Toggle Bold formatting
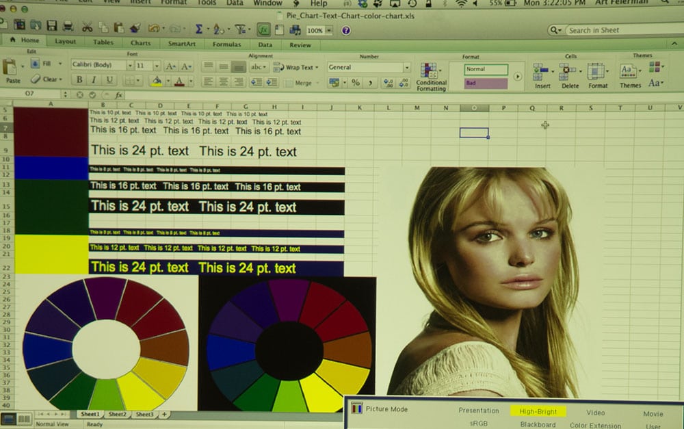Screen dimensions: 684x429 [x=79, y=81]
